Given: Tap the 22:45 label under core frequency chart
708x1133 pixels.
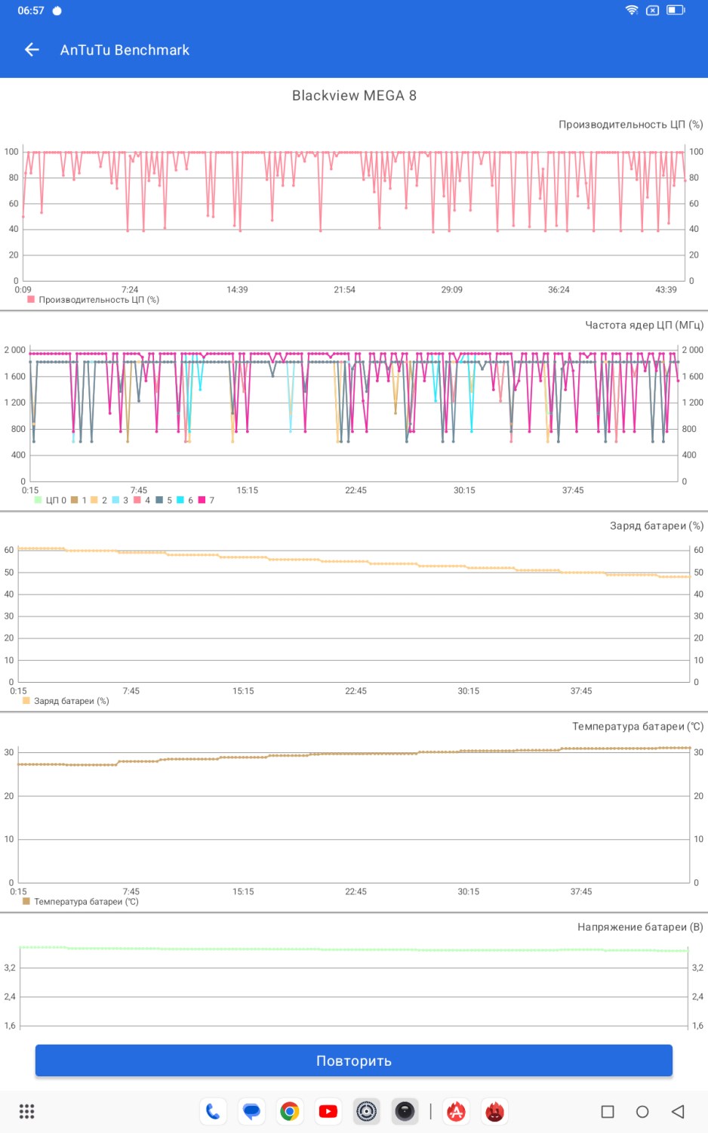Looking at the screenshot, I should (x=356, y=490).
